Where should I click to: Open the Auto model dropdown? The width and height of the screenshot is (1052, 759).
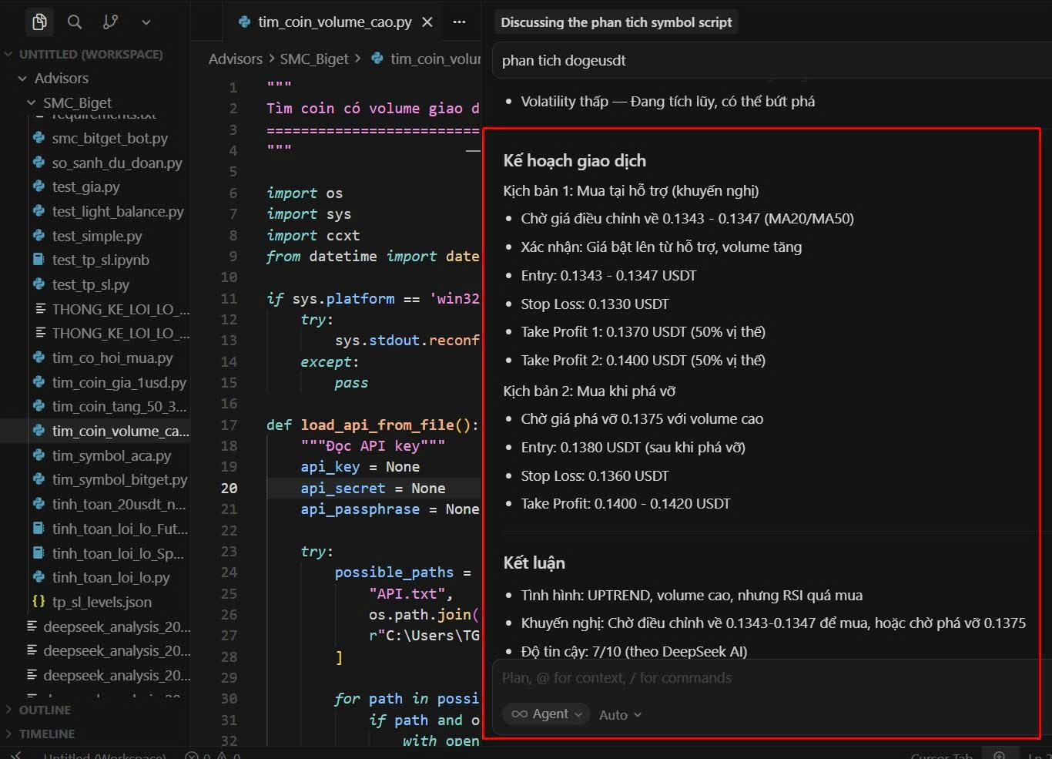click(x=620, y=715)
